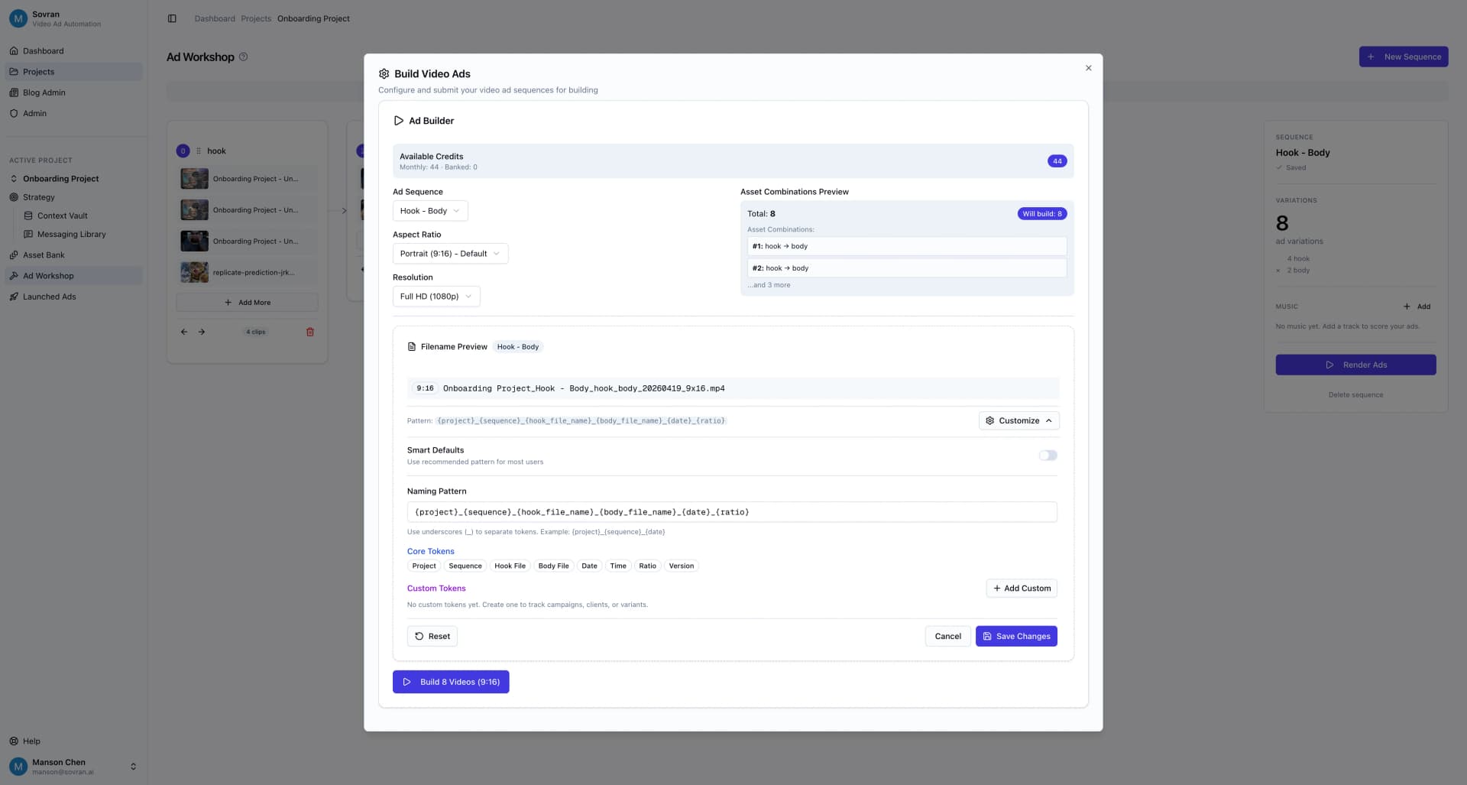Open the Ad Sequence dropdown showing Hook - Body
Screen dimensions: 1467x785
coord(429,210)
